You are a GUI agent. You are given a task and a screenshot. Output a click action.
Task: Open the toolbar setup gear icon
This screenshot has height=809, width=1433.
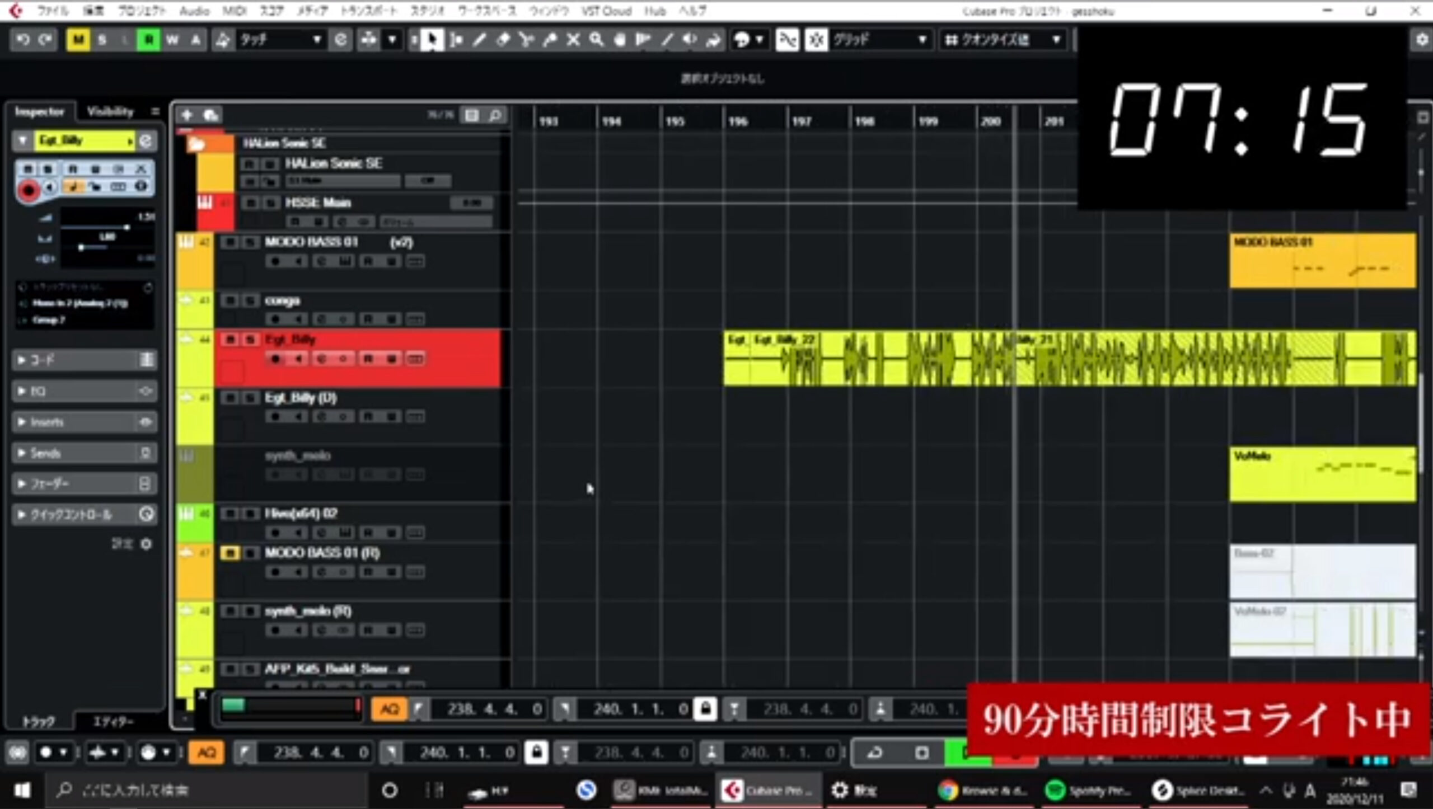[1421, 40]
